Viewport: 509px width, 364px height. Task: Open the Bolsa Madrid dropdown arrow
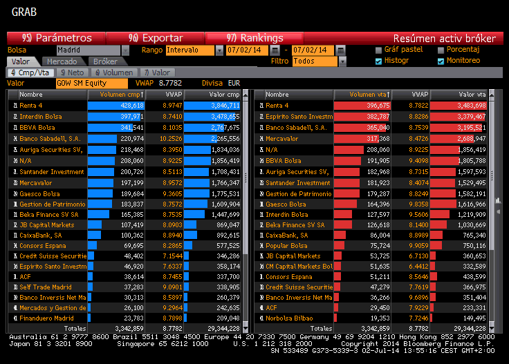(125, 50)
